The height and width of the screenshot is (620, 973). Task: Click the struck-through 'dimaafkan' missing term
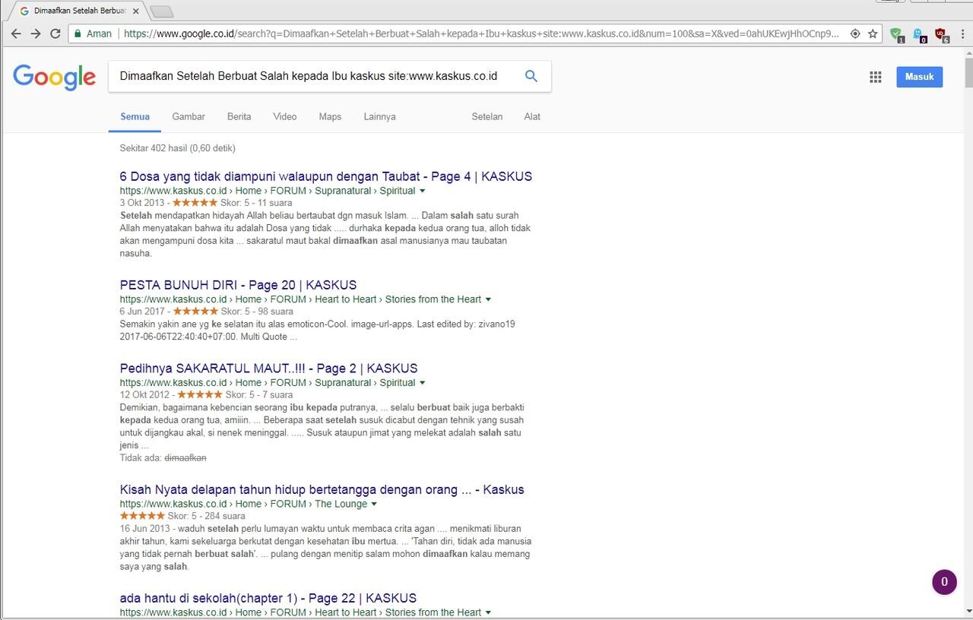[x=185, y=457]
